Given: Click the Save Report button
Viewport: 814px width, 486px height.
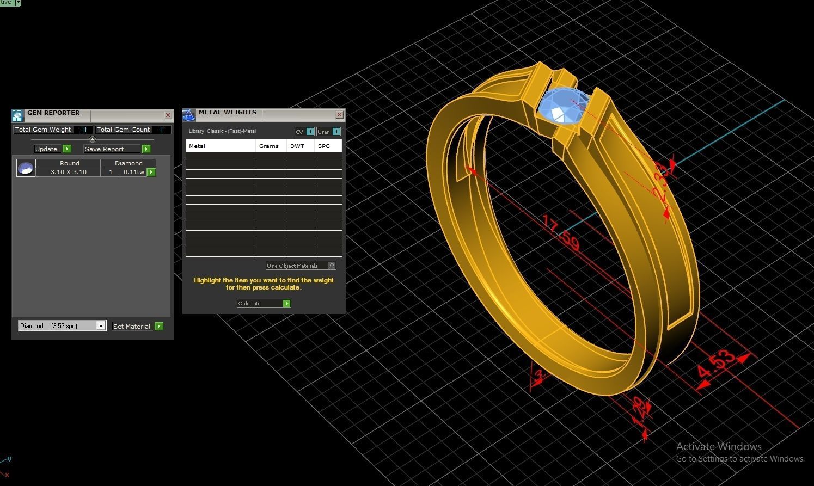Looking at the screenshot, I should pyautogui.click(x=117, y=149).
